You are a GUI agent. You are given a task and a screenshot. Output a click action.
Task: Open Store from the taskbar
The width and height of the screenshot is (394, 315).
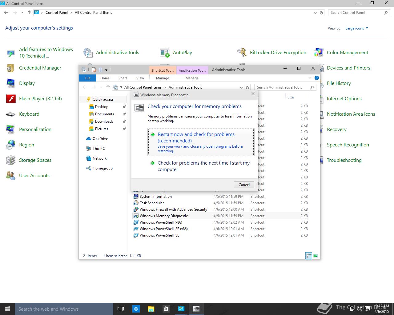coord(166,309)
